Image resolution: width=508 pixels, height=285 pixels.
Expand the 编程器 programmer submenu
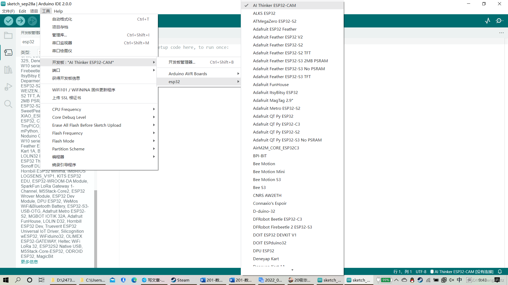(x=99, y=157)
